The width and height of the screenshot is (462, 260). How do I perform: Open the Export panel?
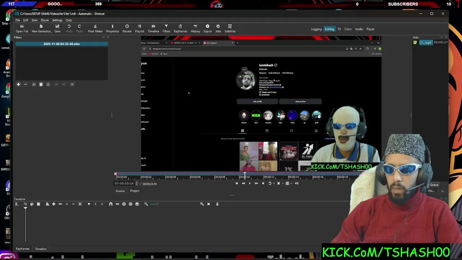click(208, 29)
